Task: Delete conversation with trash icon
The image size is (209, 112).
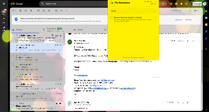Action: pos(31,11)
